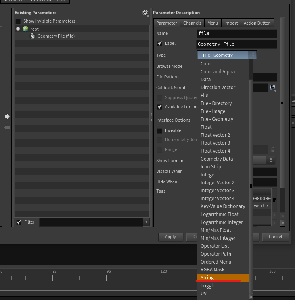Screen dimensions: 295x300
Task: Switch to the Action Button tab
Action: (257, 23)
